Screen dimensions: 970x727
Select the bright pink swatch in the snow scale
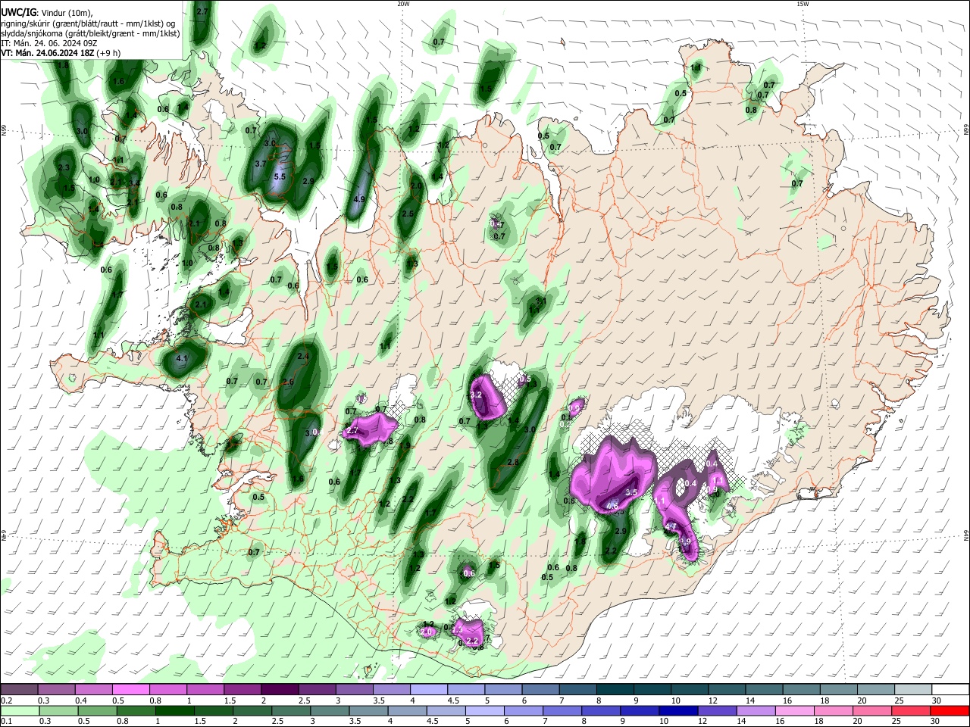133,690
